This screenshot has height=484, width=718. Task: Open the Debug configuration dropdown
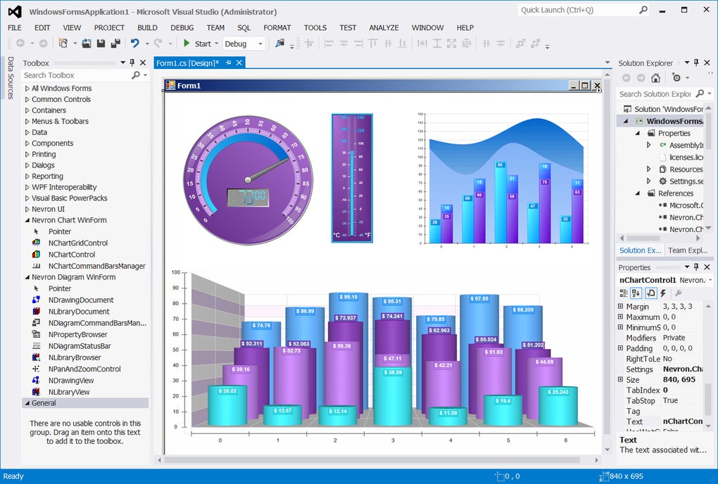(x=260, y=44)
